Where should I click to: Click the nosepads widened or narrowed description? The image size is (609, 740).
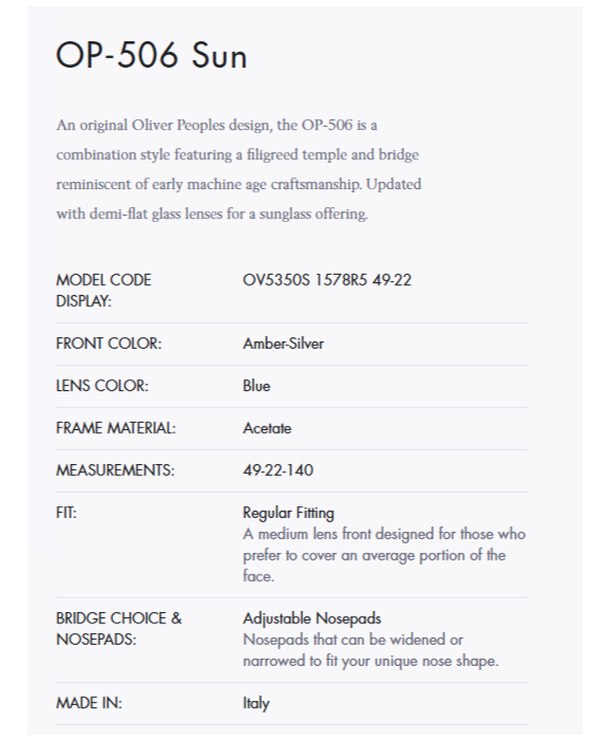click(x=370, y=650)
